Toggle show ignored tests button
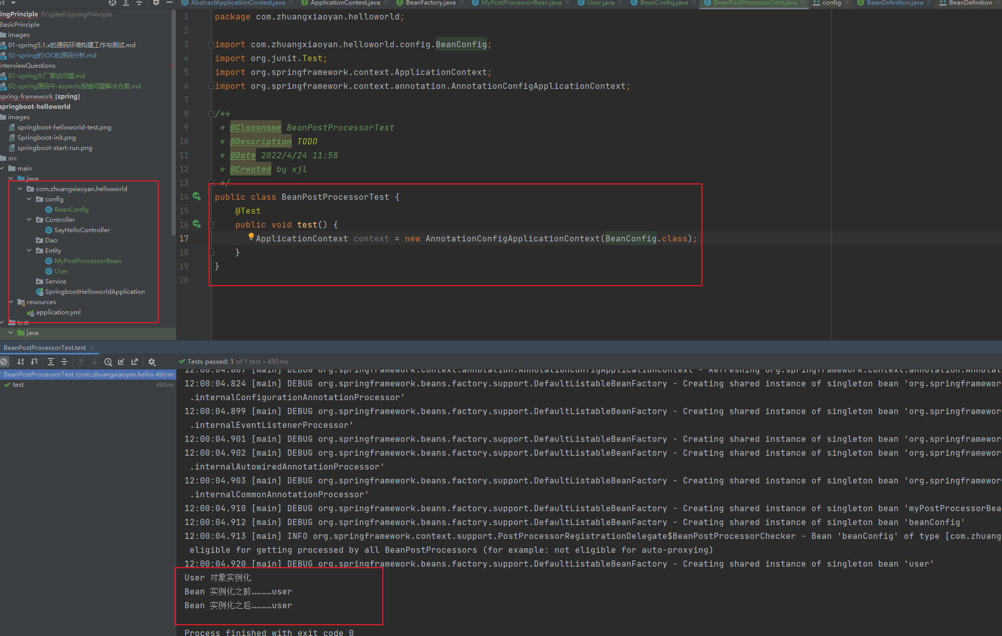1002x636 pixels. tap(4, 362)
